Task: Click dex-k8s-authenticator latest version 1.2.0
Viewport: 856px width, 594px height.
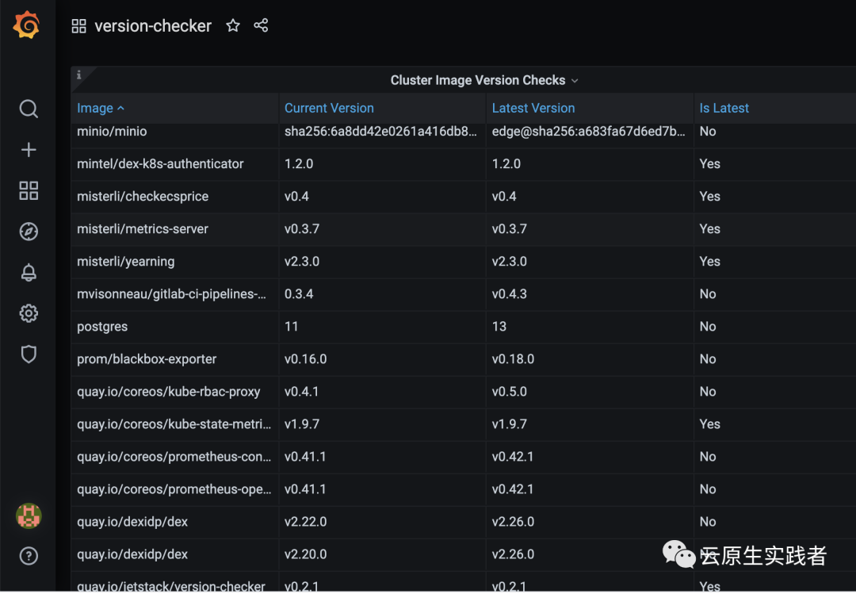Action: 506,164
